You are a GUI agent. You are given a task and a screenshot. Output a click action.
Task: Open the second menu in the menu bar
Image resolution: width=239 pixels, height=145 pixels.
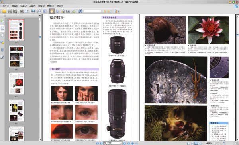(15, 6)
